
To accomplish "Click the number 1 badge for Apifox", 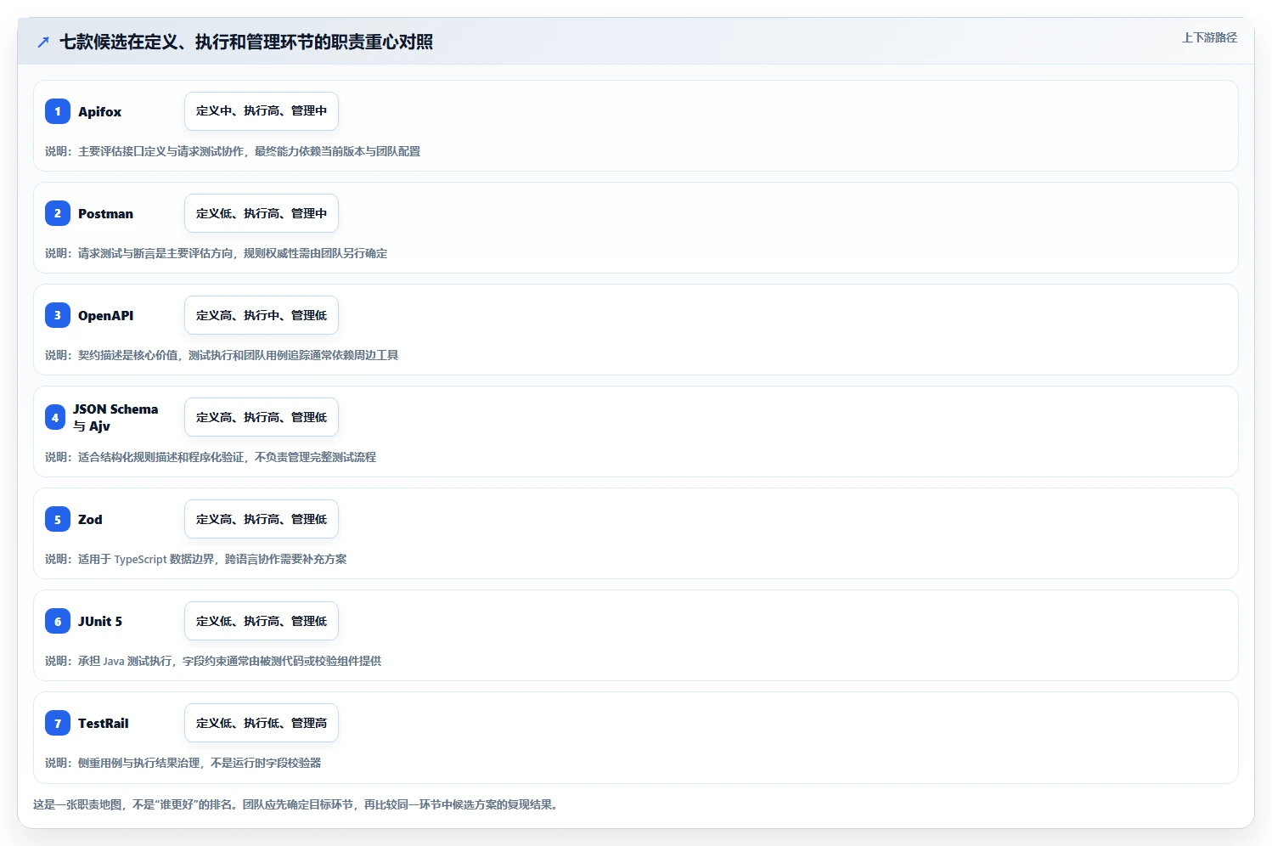I will pyautogui.click(x=58, y=111).
